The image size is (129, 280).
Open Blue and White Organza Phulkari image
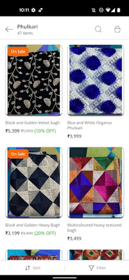pyautogui.click(x=96, y=80)
